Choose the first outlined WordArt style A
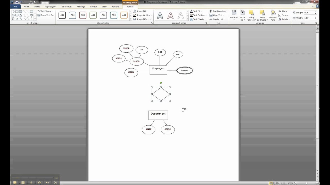The height and width of the screenshot is (185, 330). point(160,16)
